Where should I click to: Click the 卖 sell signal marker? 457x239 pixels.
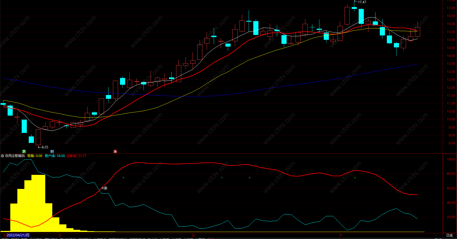105,188
